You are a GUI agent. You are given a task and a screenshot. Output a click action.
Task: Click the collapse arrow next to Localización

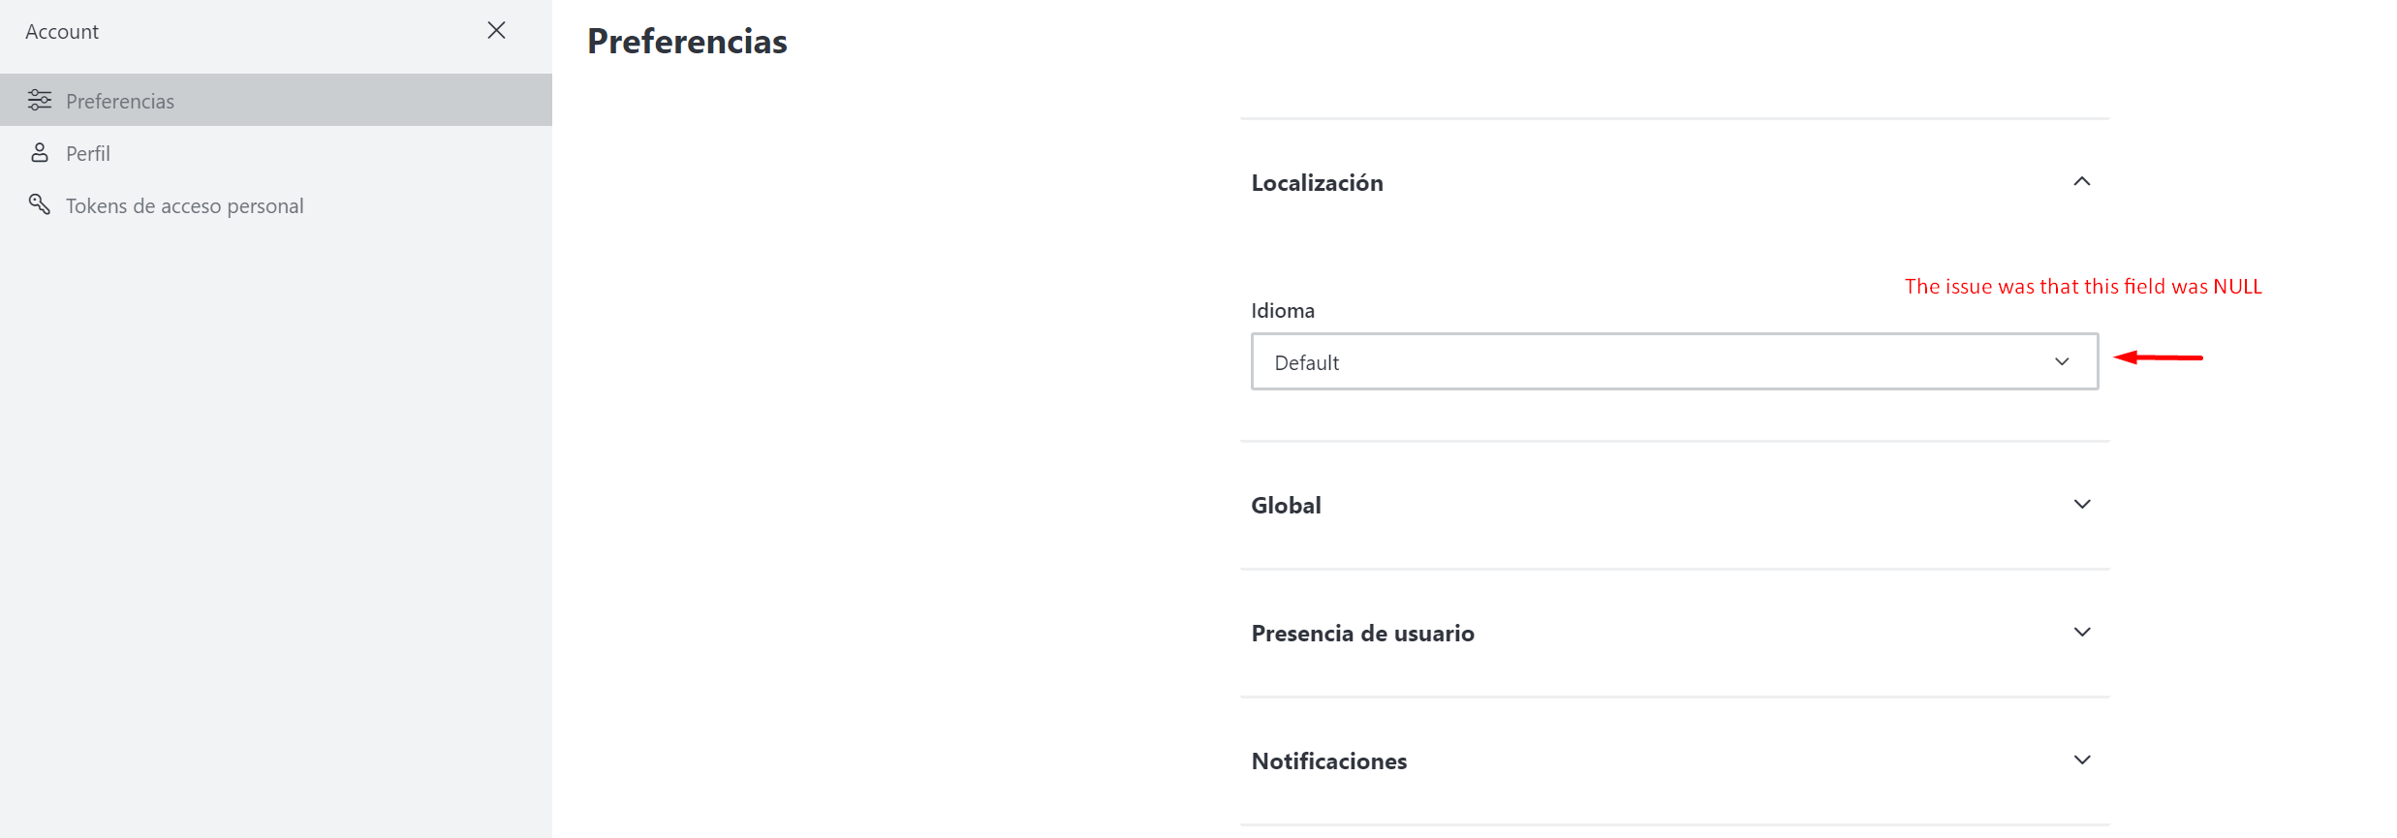point(2082,181)
